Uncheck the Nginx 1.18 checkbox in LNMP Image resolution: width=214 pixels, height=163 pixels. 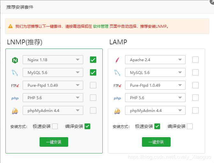[93, 60]
